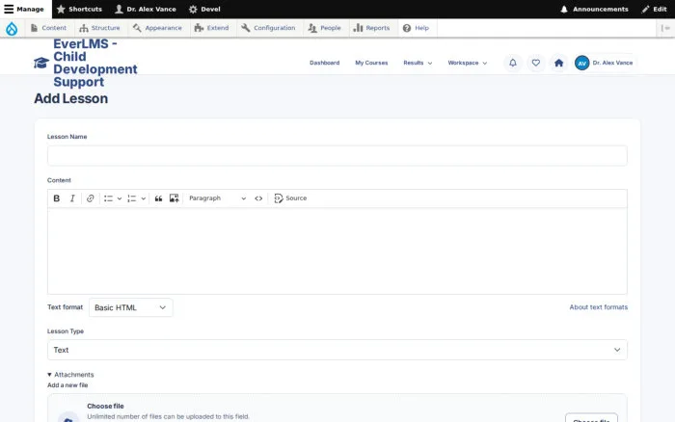Open the Configuration admin menu
This screenshot has width=675, height=422.
pyautogui.click(x=268, y=28)
